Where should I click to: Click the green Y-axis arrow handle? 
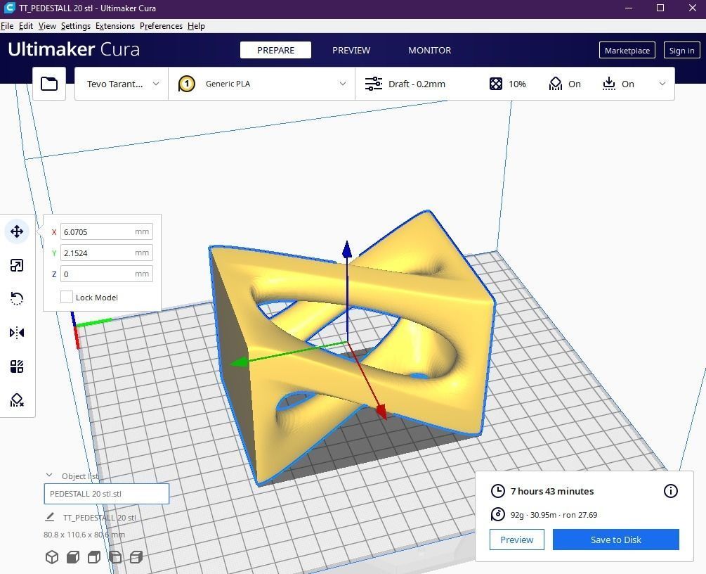click(239, 362)
